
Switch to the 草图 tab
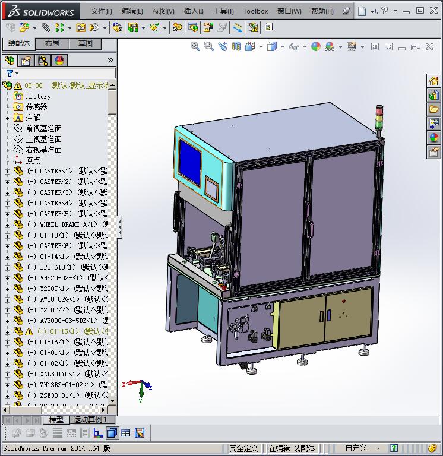pos(86,43)
